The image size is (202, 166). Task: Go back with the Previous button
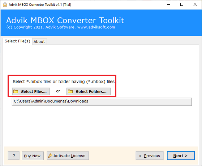pyautogui.click(x=150, y=155)
